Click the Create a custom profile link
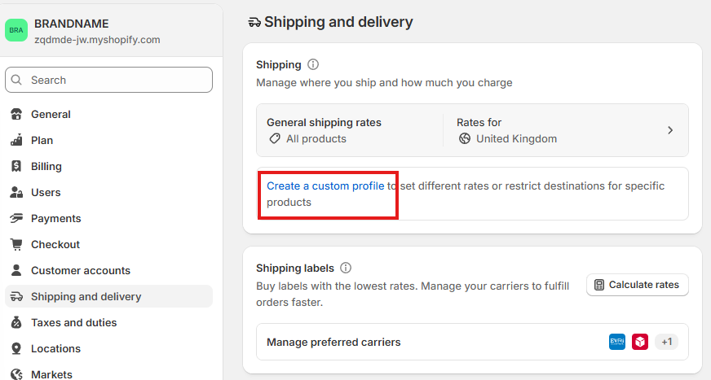711x380 pixels. 325,186
